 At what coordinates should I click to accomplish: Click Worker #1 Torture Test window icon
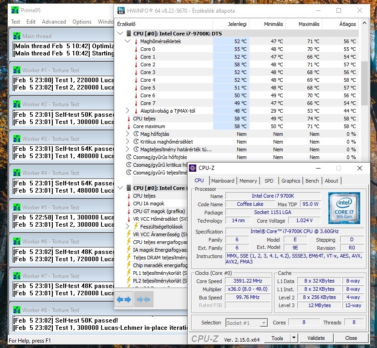[17, 70]
